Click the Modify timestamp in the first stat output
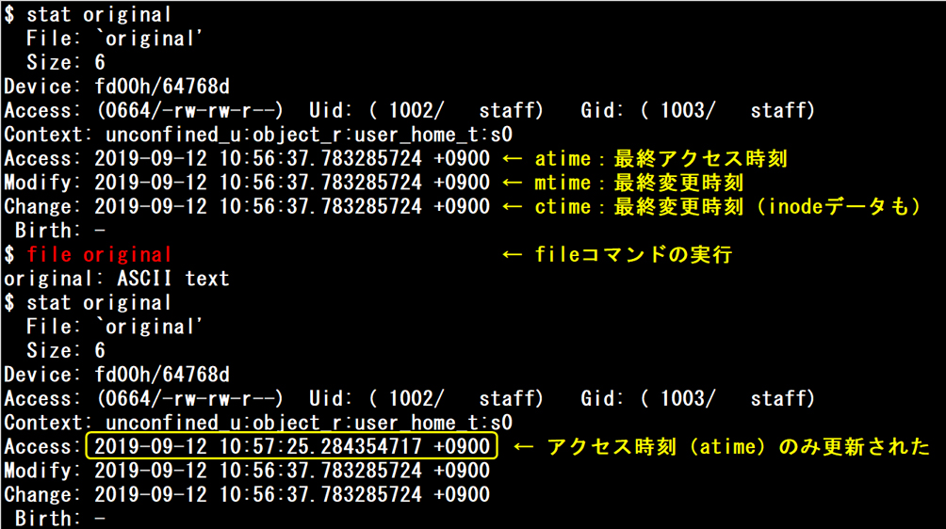 pos(292,183)
